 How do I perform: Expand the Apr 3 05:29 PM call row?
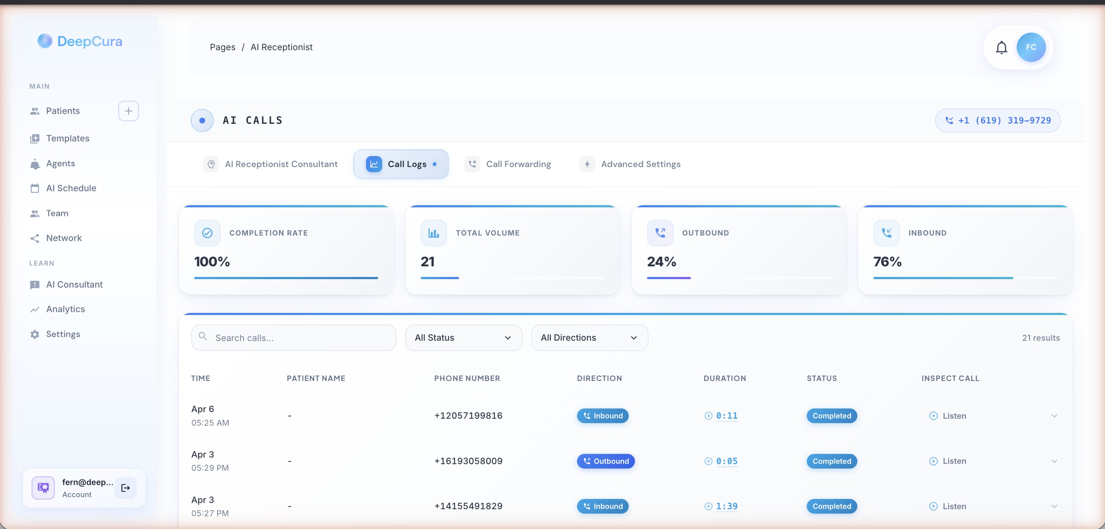[1054, 461]
